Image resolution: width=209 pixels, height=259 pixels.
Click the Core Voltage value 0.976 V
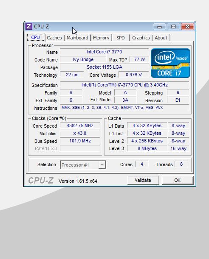click(134, 75)
